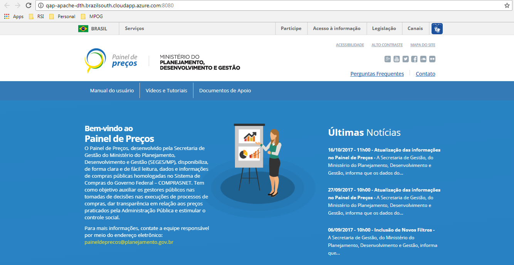Open Acesso à informação in gov bar

coord(337,28)
